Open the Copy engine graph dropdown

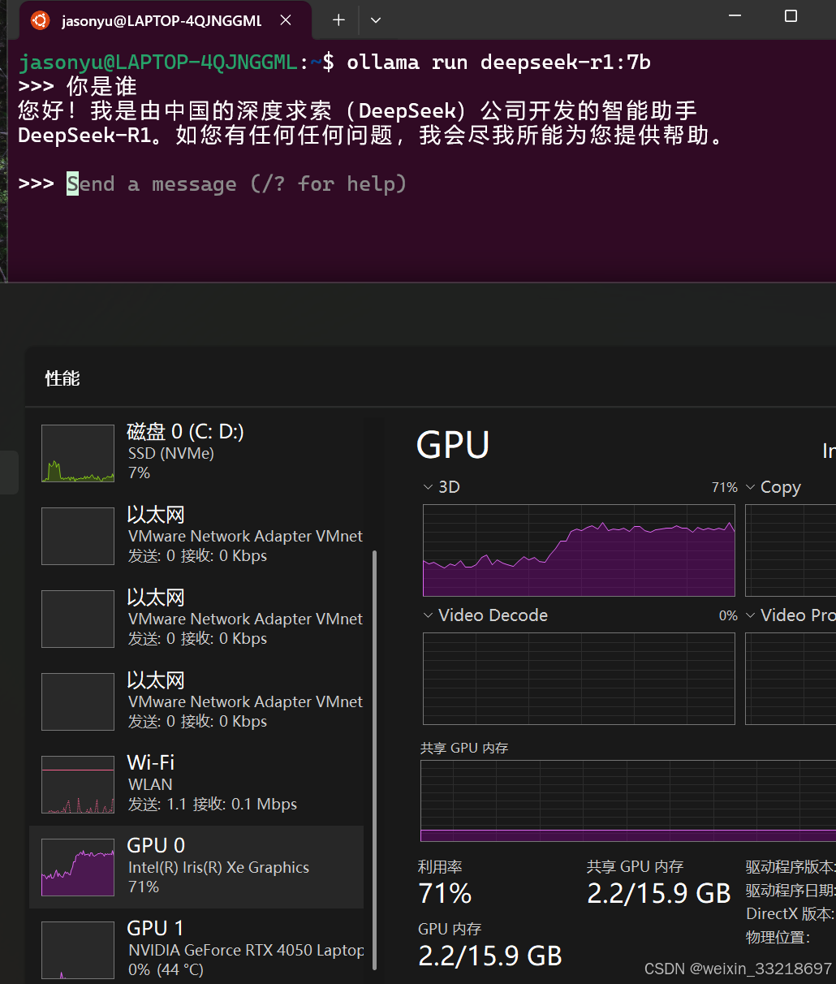click(751, 487)
